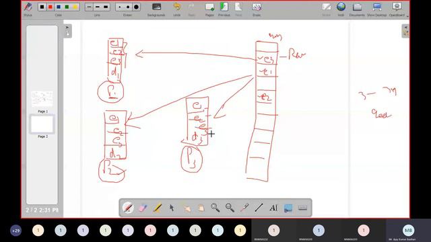Open Page 1 thumbnail
431x242 pixels.
point(42,99)
